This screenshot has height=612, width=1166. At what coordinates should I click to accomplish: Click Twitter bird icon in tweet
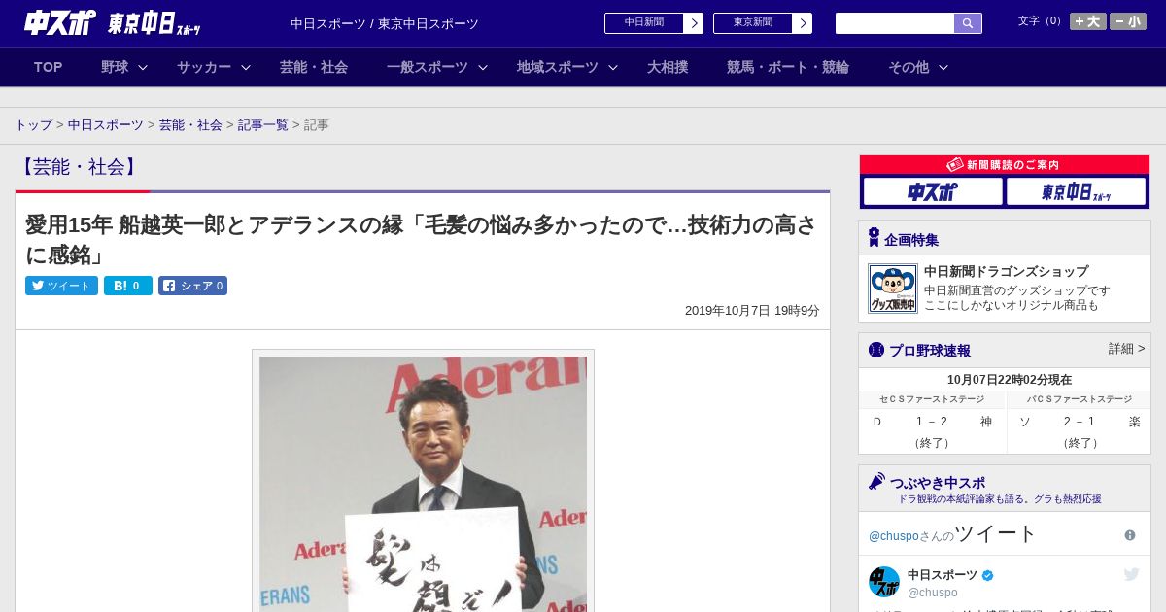(1131, 574)
